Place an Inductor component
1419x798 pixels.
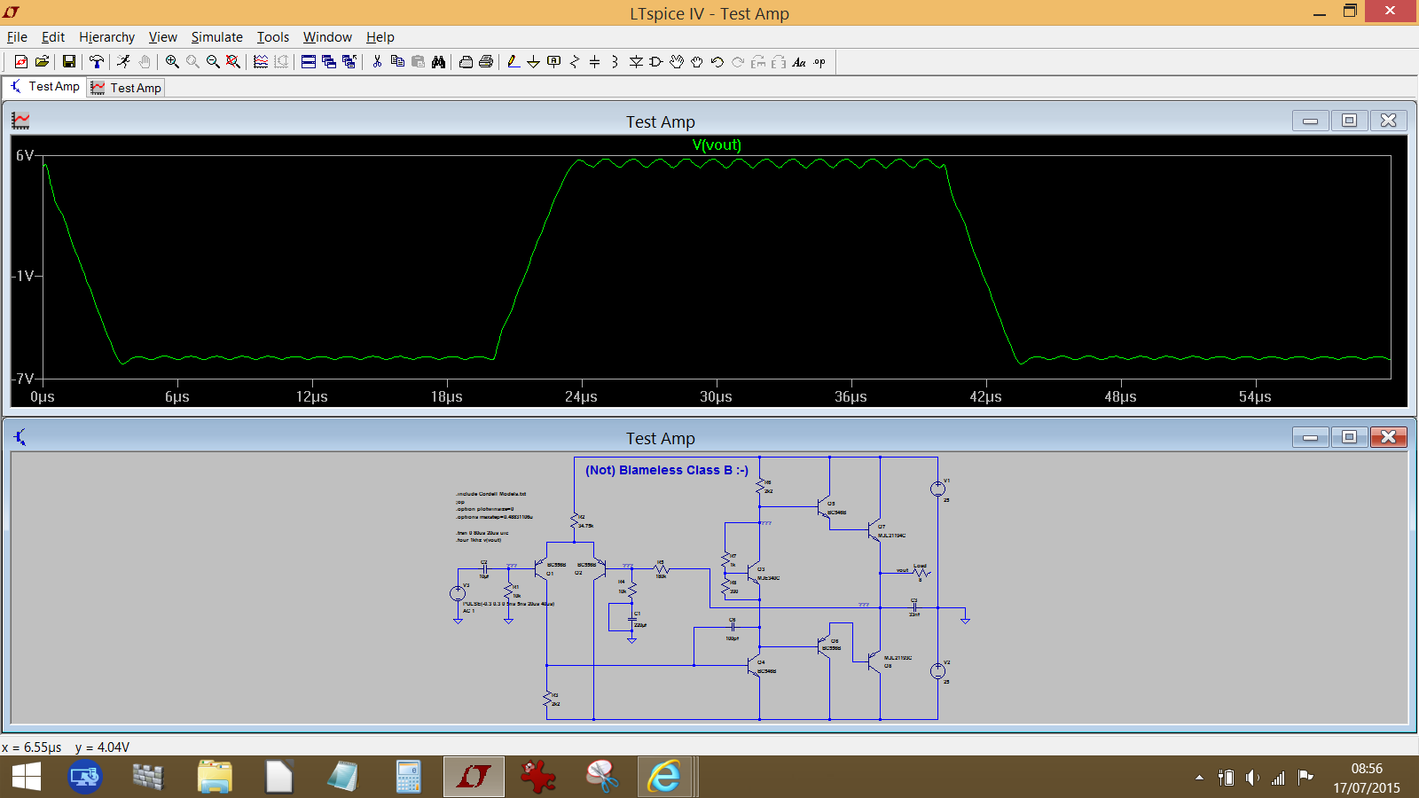tap(615, 61)
